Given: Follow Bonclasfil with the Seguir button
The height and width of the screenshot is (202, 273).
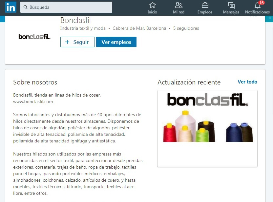Looking at the screenshot, I should [77, 42].
